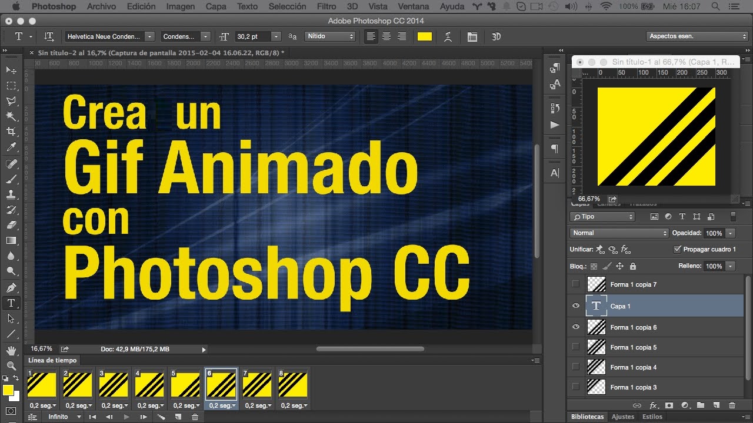Screen dimensions: 753x423
Task: Select the Magic Wand tool
Action: click(x=11, y=116)
